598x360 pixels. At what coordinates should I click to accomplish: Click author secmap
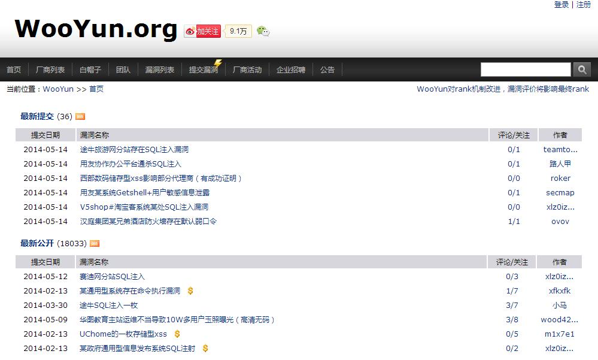point(560,193)
